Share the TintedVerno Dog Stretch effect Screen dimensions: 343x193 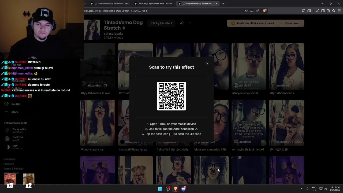[x=182, y=23]
